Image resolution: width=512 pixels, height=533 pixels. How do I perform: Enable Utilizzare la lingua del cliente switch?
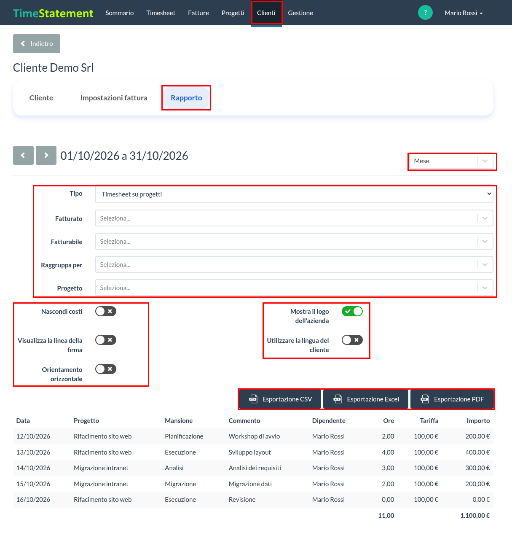pos(352,340)
